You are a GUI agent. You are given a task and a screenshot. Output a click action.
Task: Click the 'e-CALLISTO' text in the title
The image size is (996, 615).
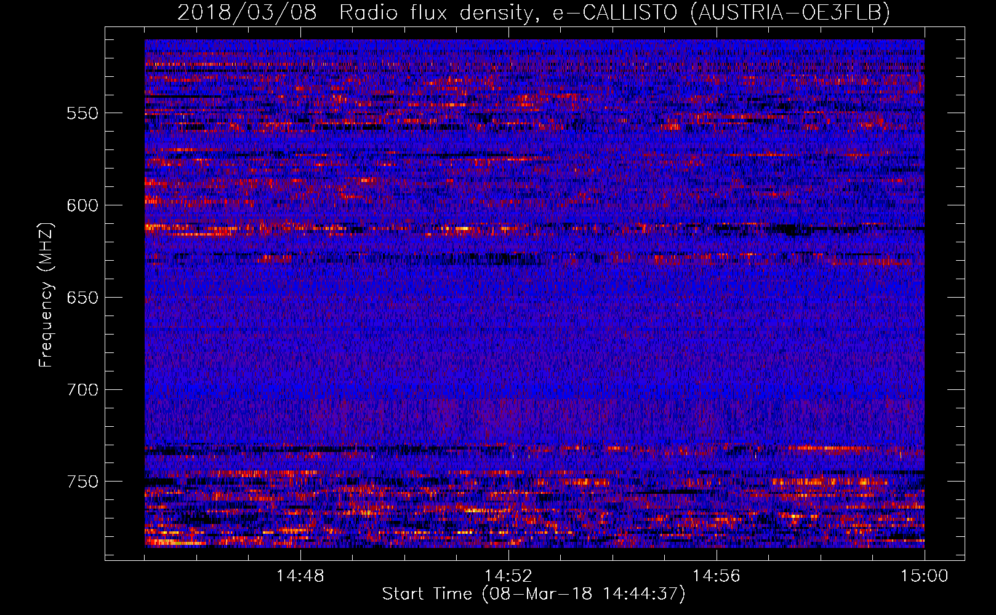point(614,12)
